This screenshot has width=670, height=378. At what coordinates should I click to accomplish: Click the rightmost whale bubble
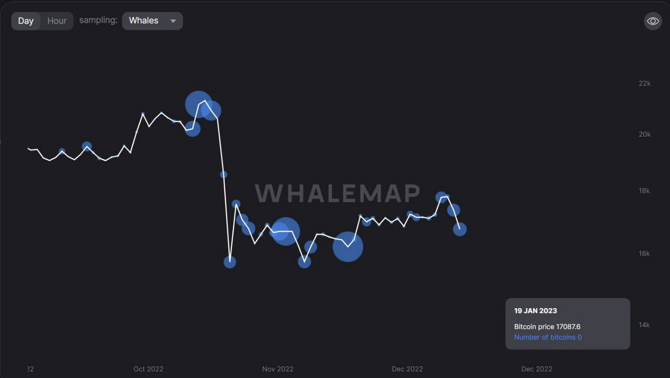pyautogui.click(x=460, y=230)
